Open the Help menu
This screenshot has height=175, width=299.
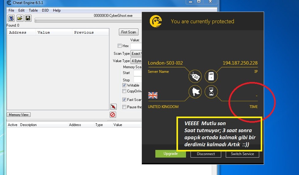57,10
